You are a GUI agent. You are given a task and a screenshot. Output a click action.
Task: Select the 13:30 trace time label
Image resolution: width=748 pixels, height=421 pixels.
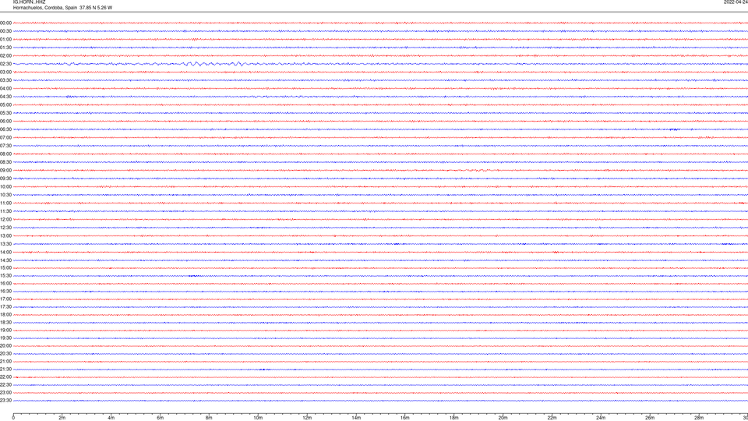(x=5, y=244)
